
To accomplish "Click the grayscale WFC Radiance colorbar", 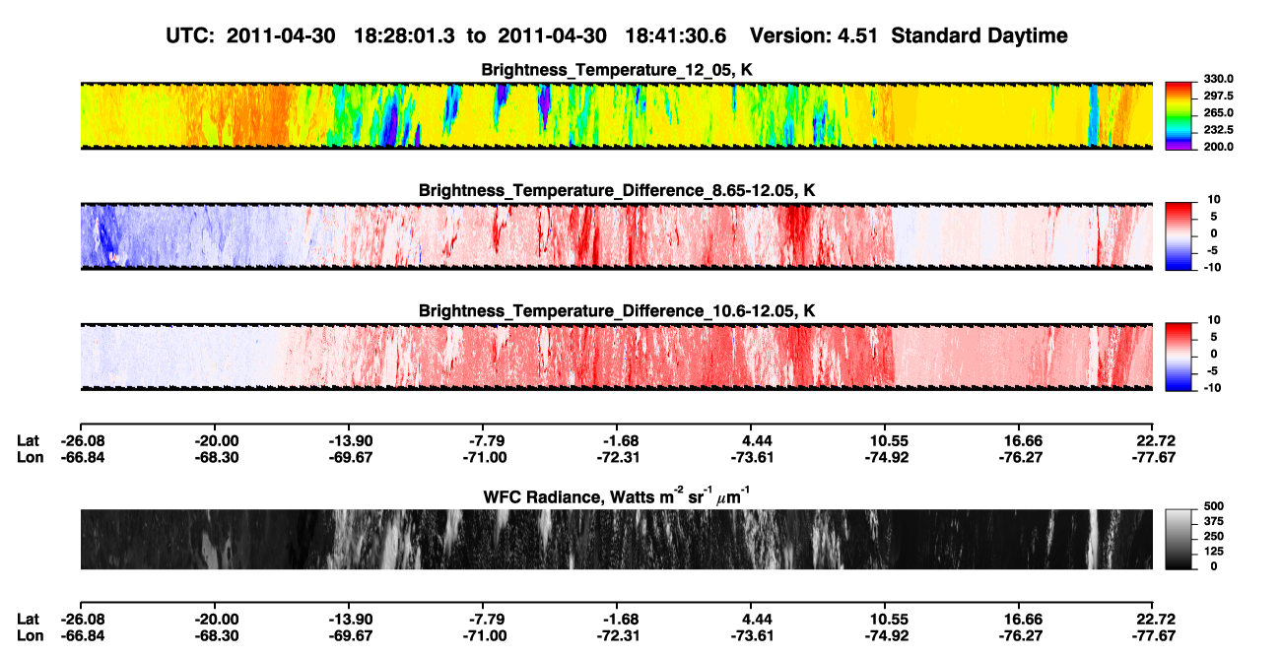I will click(x=1180, y=540).
